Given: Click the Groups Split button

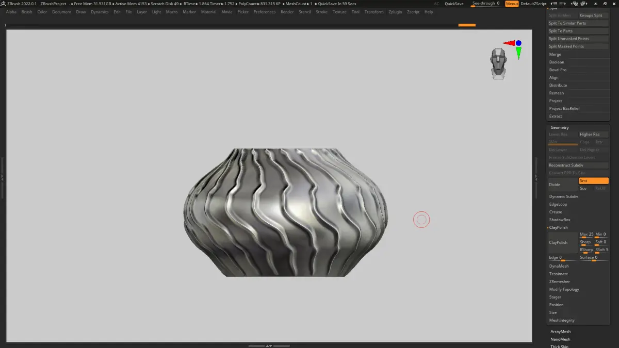Looking at the screenshot, I should pyautogui.click(x=594, y=15).
